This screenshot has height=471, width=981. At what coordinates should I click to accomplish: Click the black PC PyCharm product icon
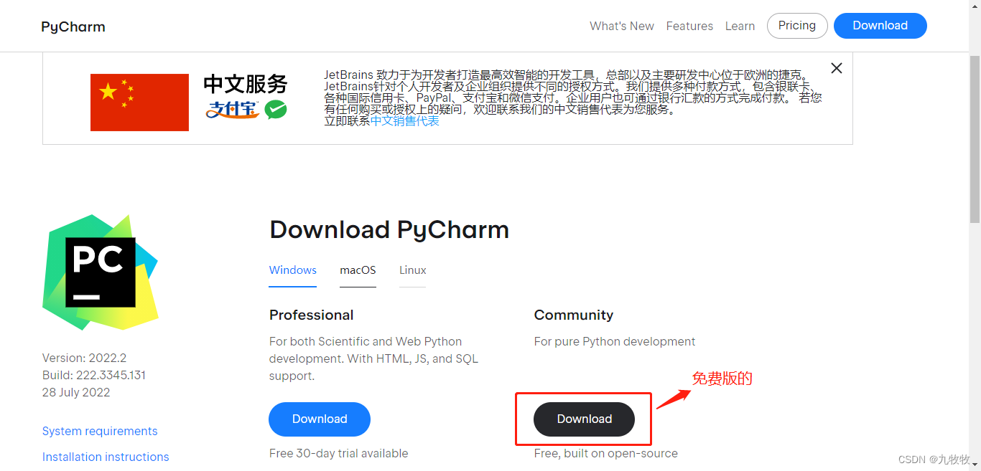pos(101,272)
